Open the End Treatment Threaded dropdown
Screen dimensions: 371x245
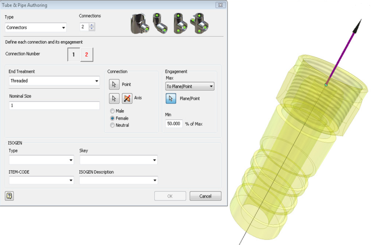[54, 81]
